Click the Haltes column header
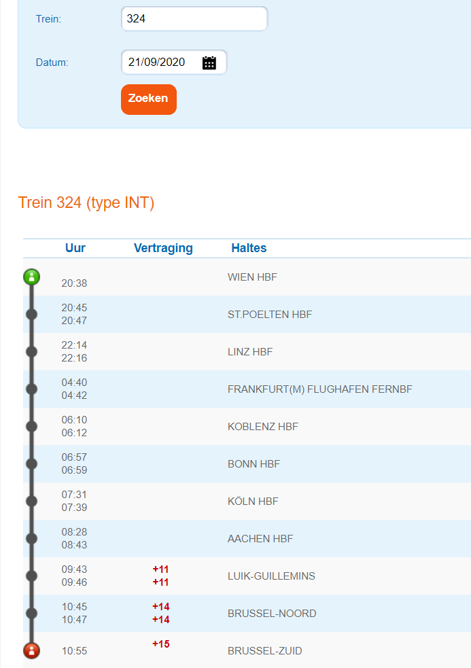471x668 pixels. point(249,248)
